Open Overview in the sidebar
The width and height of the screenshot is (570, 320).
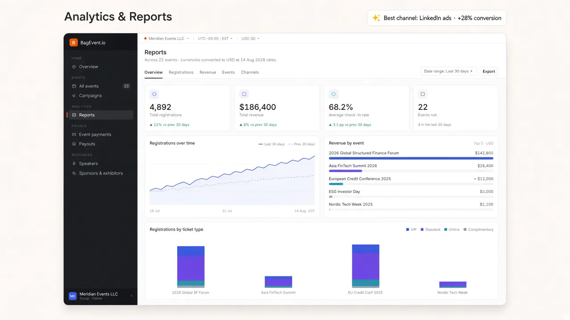click(x=101, y=67)
